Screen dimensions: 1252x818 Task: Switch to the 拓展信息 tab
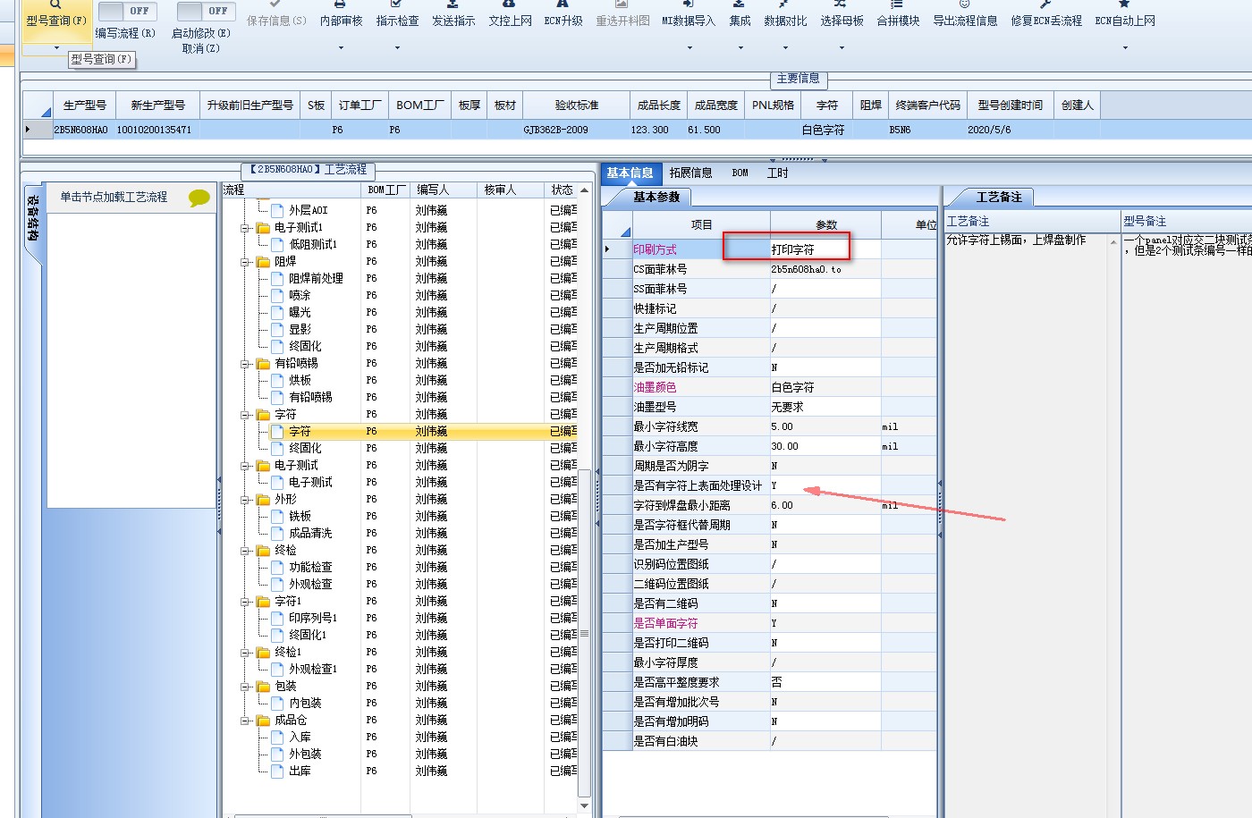(690, 173)
